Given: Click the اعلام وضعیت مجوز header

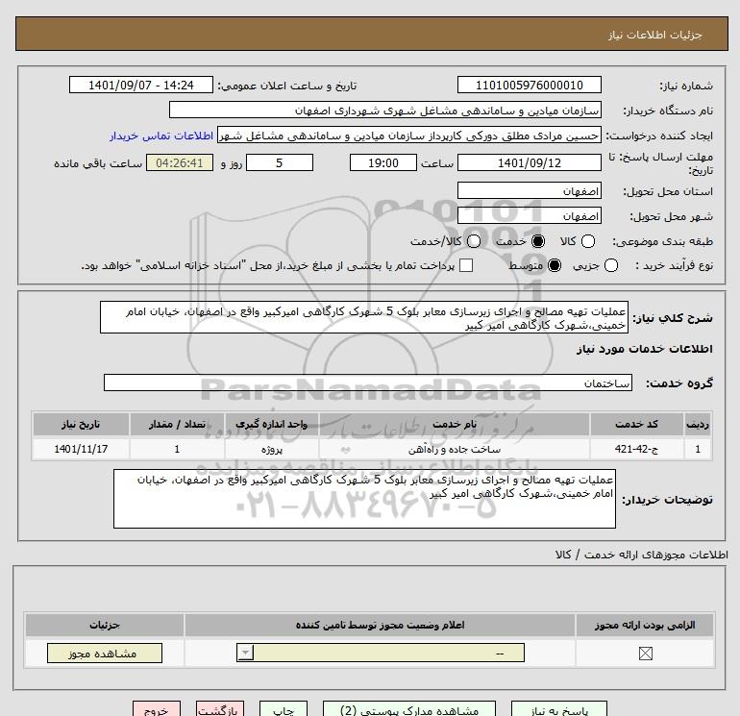Looking at the screenshot, I should point(380,625).
